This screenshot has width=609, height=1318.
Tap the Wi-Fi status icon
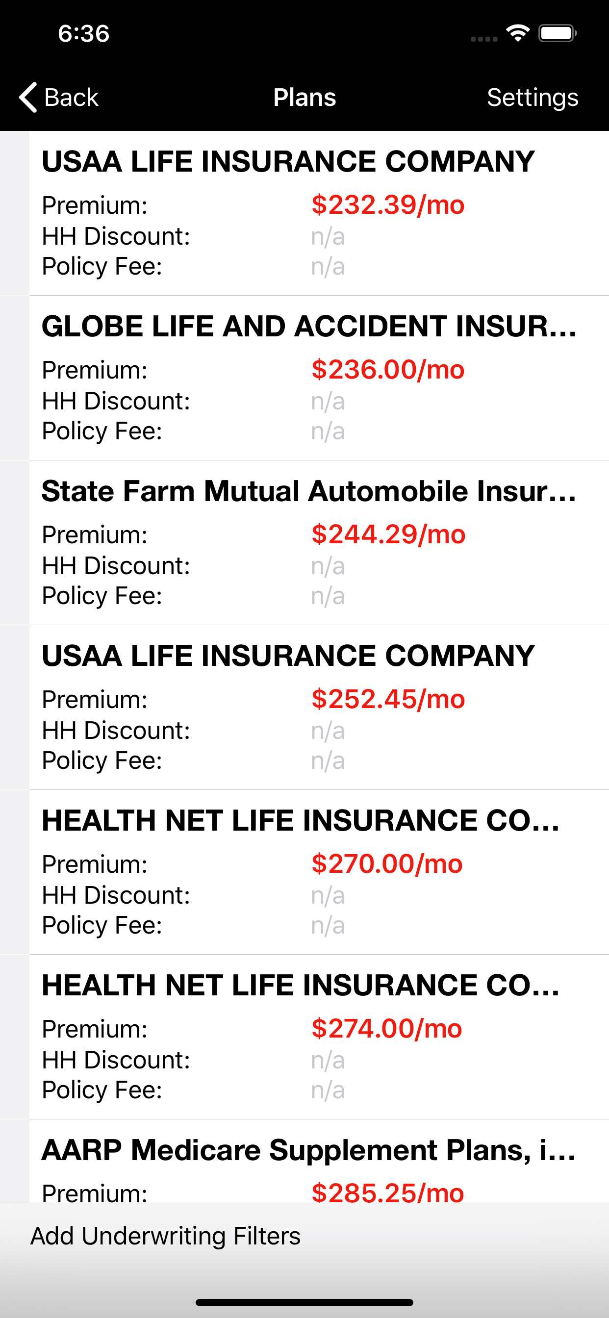click(517, 33)
